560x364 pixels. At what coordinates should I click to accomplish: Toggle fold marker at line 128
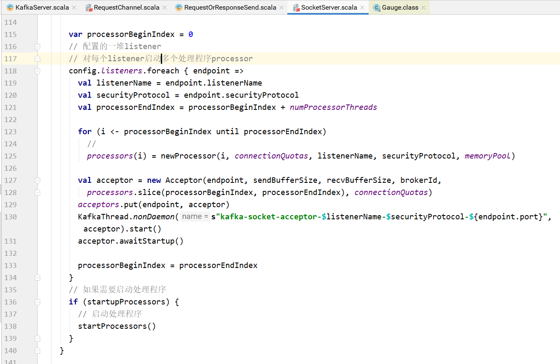click(37, 192)
